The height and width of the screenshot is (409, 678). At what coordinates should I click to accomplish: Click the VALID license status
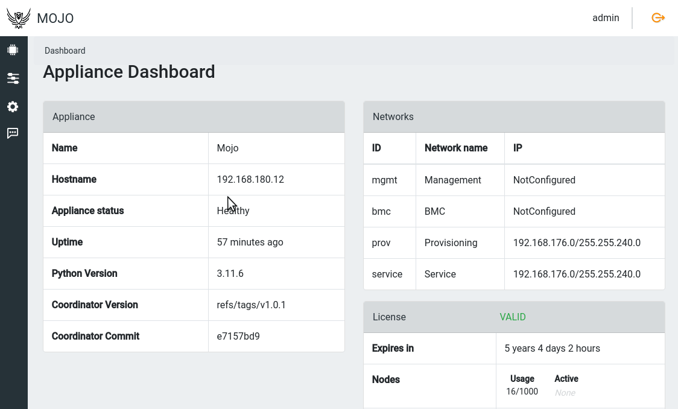click(513, 317)
